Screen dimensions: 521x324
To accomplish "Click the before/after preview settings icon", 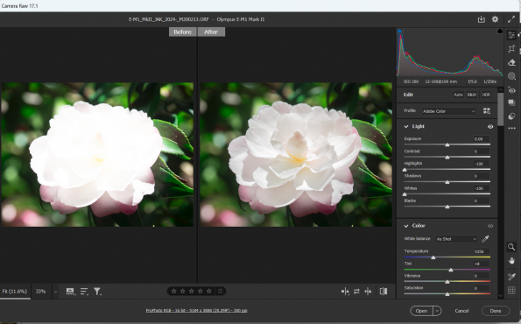I will click(x=345, y=292).
